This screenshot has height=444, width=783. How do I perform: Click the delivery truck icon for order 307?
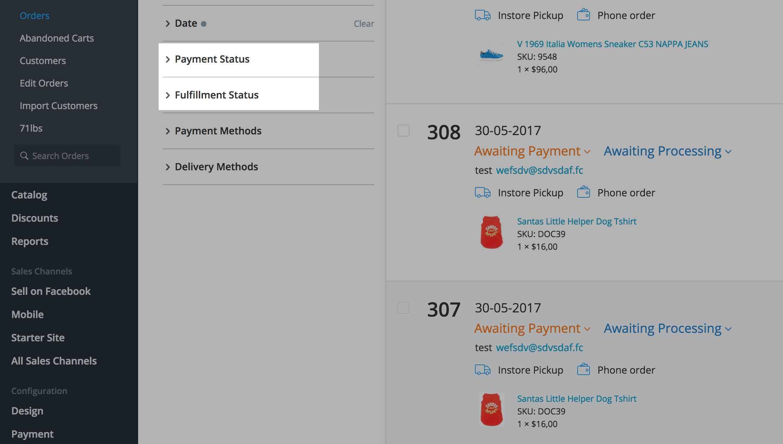click(x=482, y=370)
